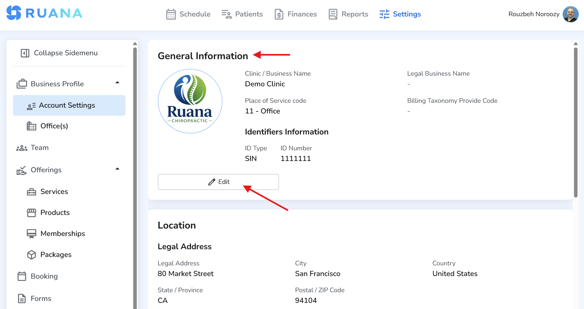The image size is (584, 309).
Task: Select the Team people icon
Action: point(21,148)
